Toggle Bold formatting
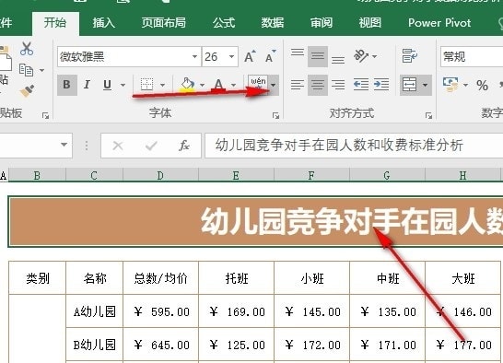 [x=66, y=85]
